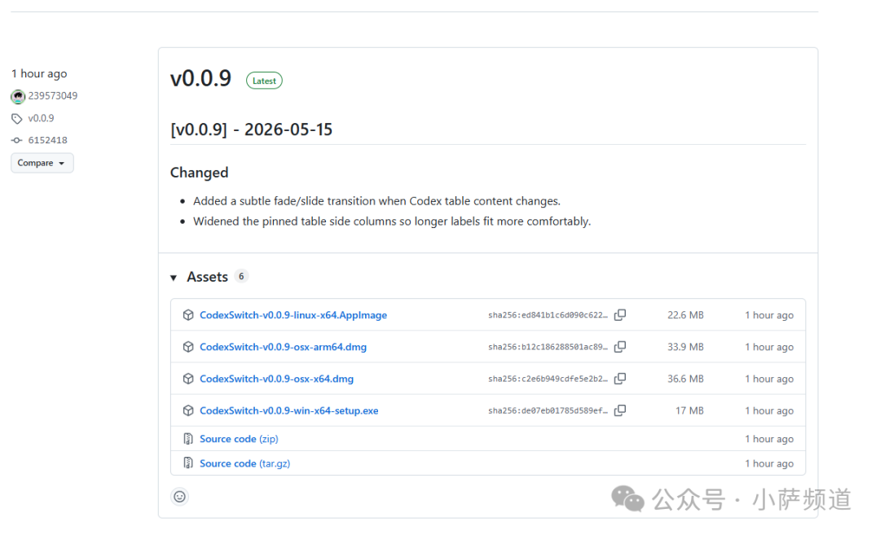Download CodexSwitch-v0.0.9-win-x64-setup.exe

pos(289,411)
